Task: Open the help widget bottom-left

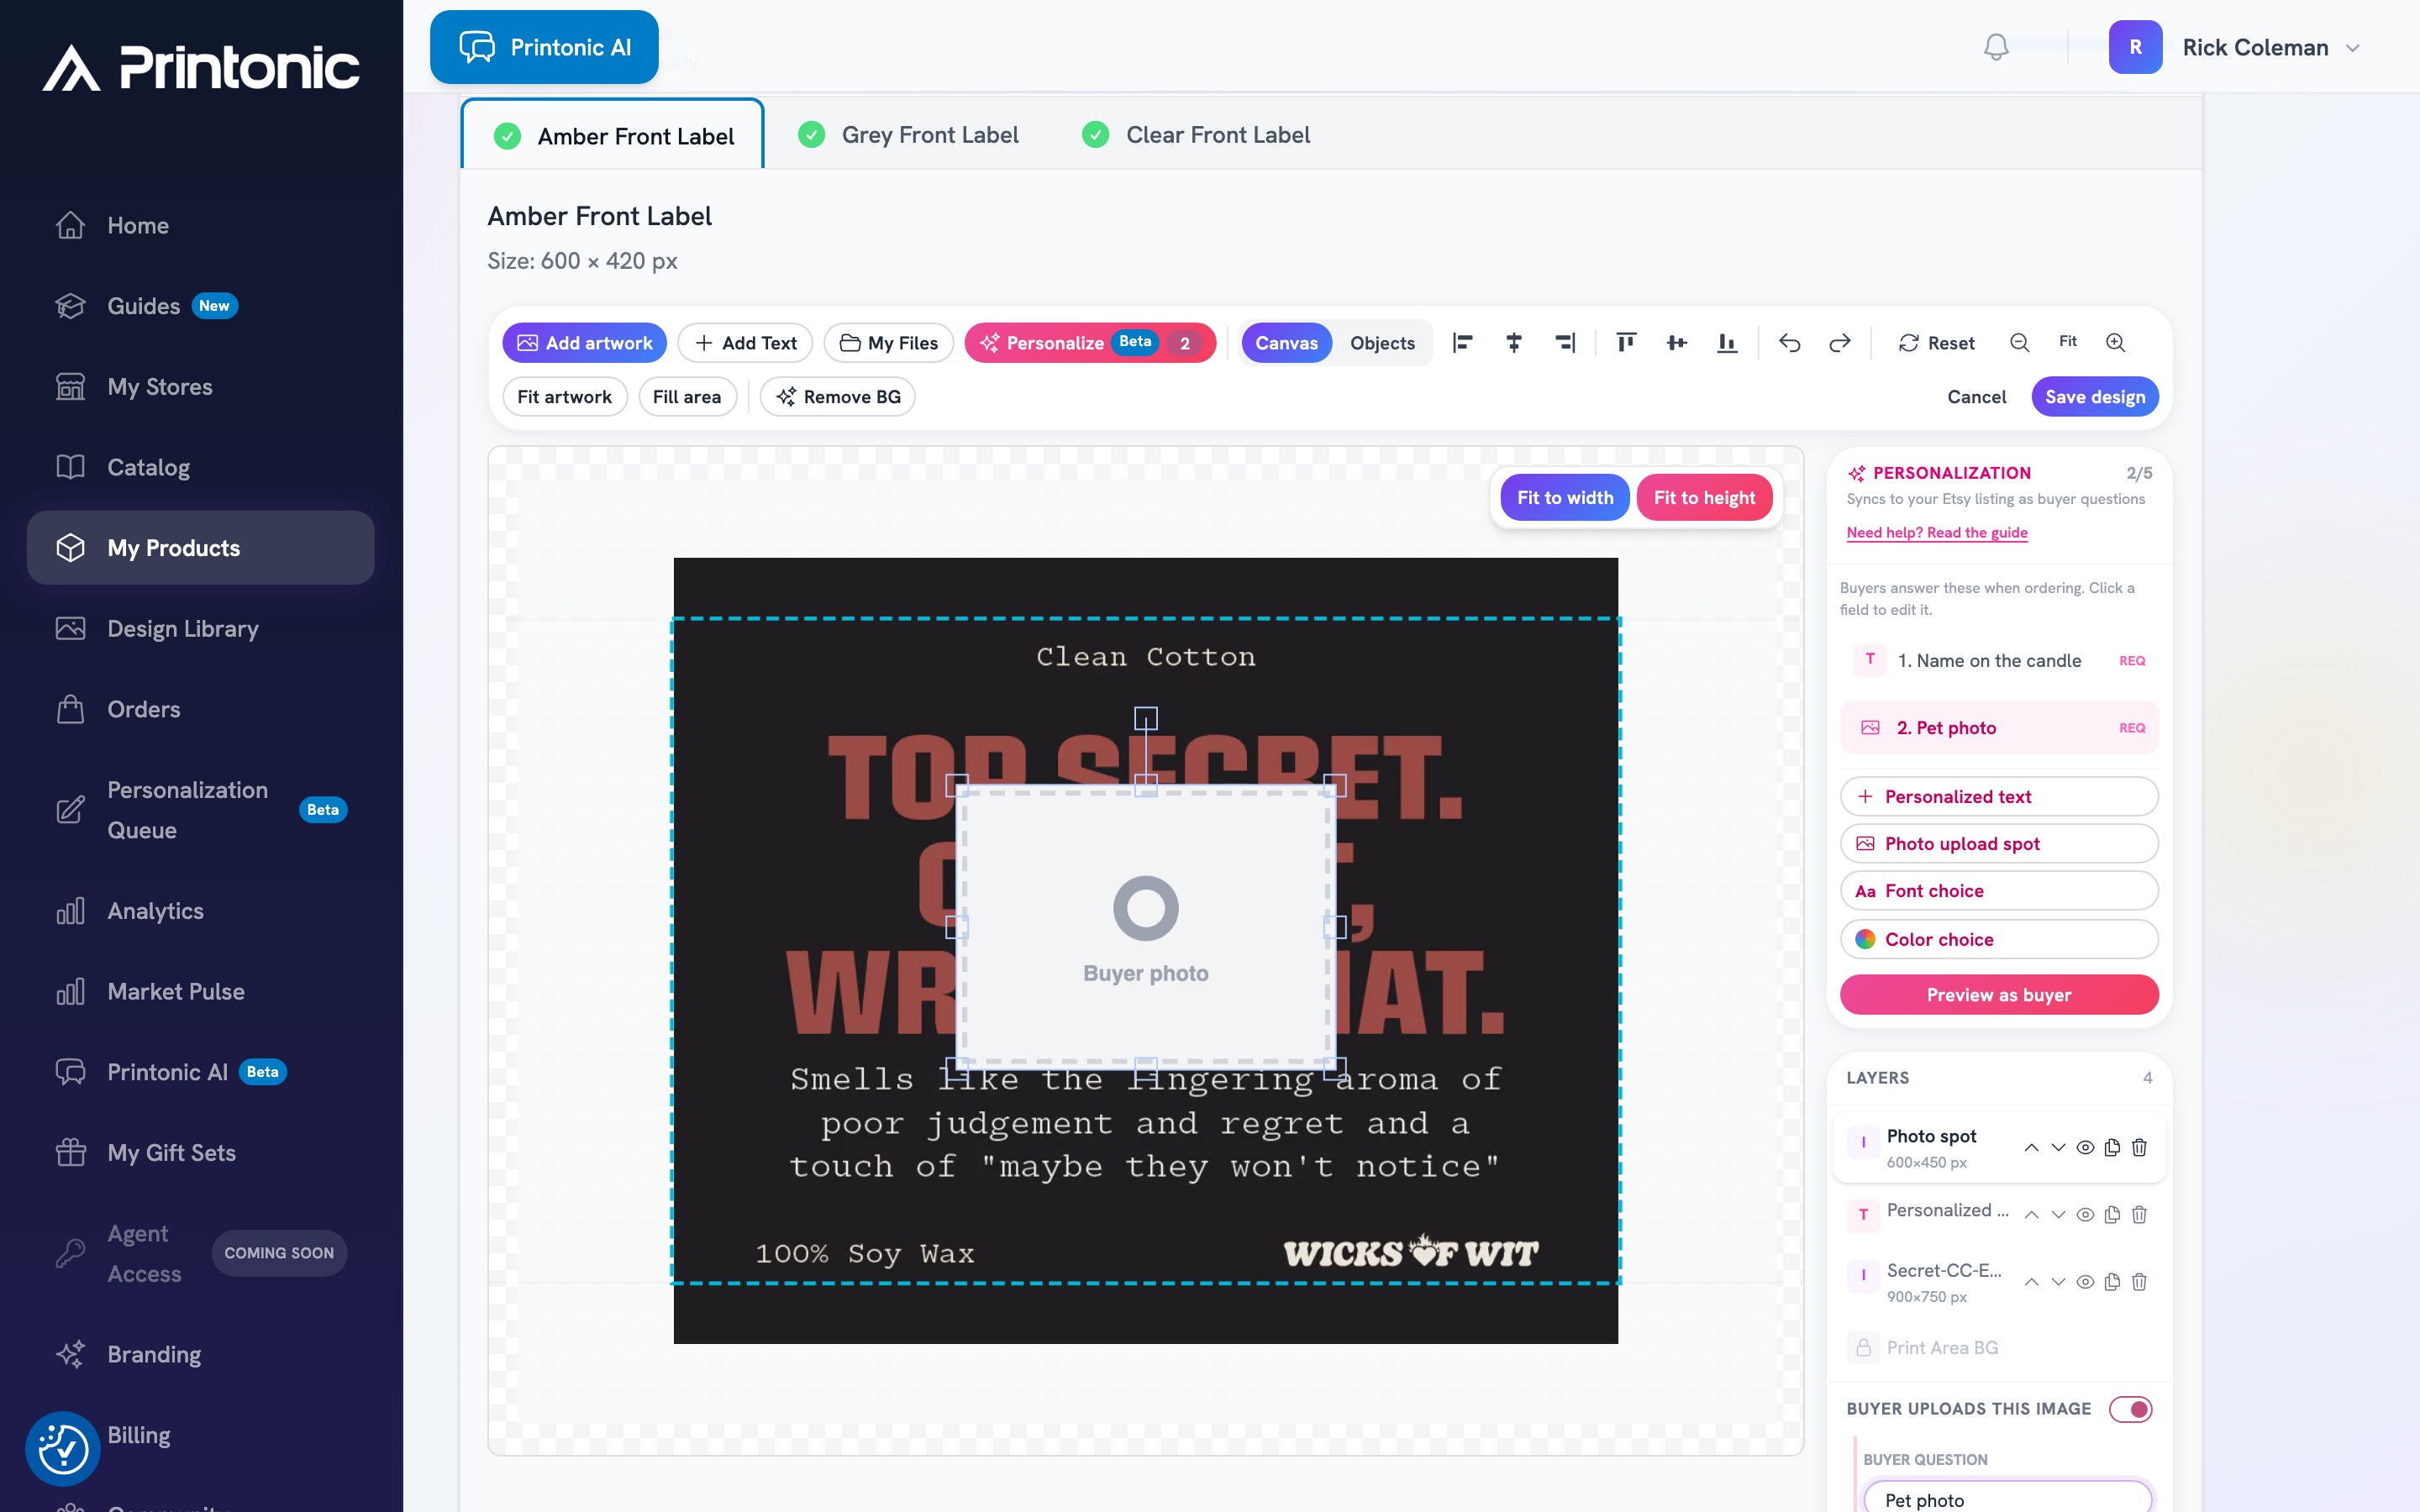Action: (63, 1449)
